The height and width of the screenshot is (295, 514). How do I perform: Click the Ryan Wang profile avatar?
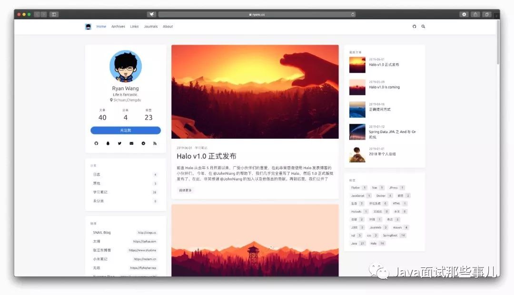126,66
